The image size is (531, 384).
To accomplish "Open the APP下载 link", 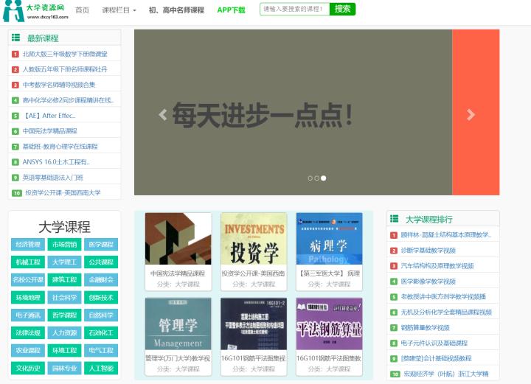I will [x=231, y=10].
